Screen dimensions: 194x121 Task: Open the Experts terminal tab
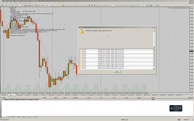coord(30,117)
